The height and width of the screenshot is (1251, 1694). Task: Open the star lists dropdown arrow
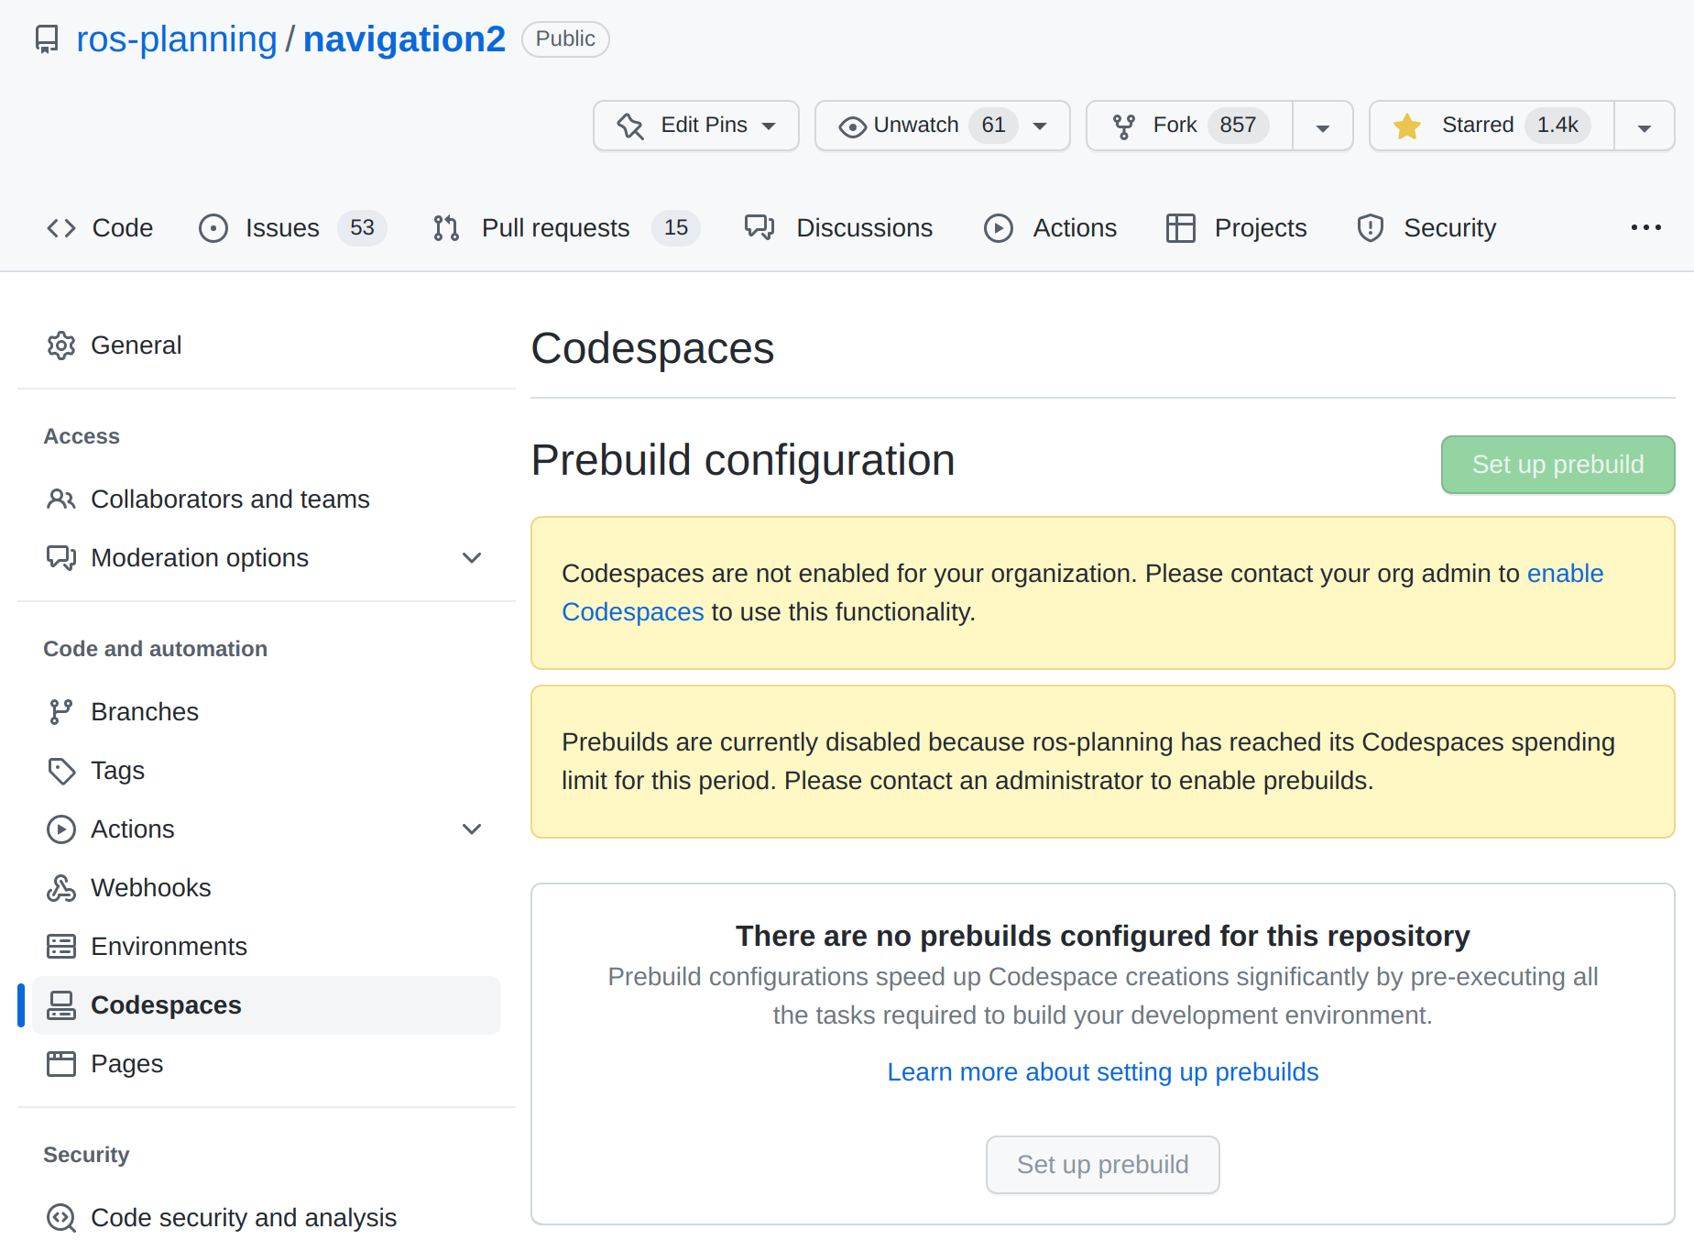[1644, 126]
